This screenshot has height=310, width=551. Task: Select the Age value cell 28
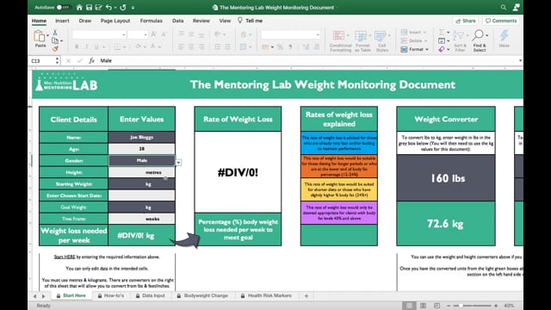141,149
